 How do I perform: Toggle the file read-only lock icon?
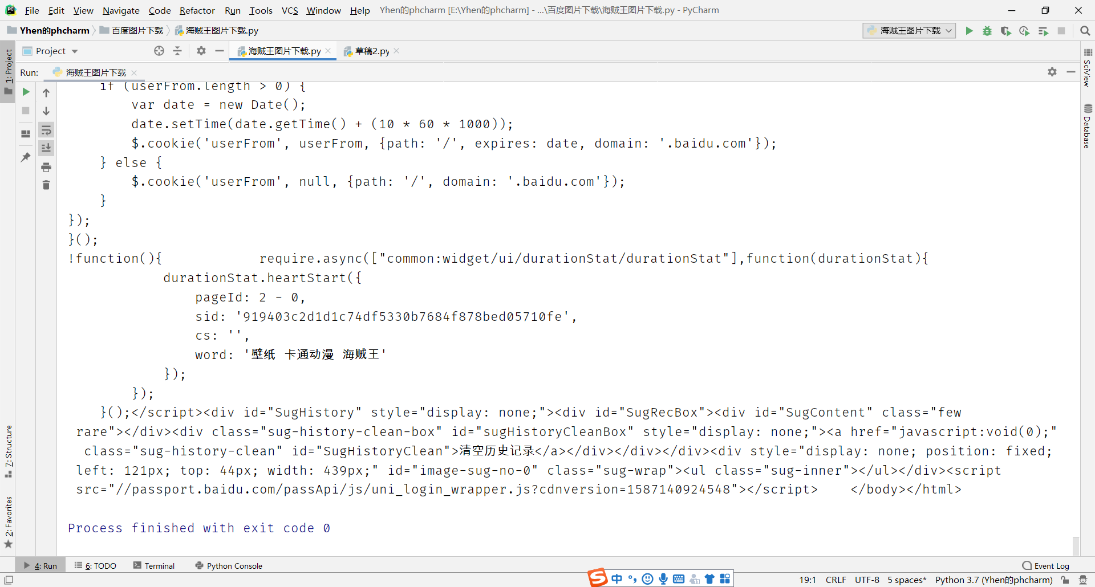coord(1065,580)
